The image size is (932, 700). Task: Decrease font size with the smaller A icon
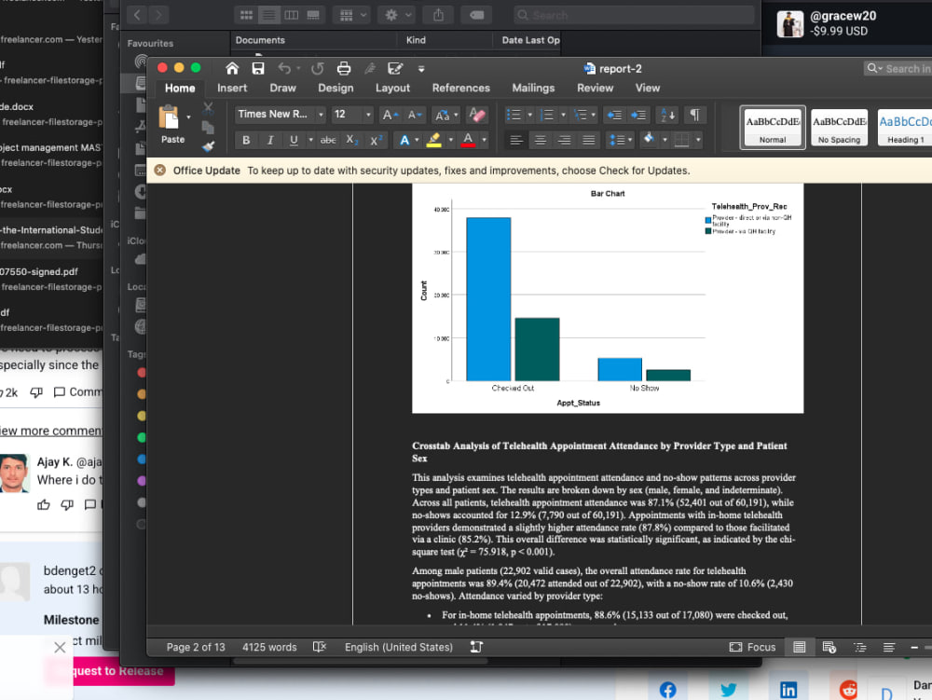coord(415,115)
